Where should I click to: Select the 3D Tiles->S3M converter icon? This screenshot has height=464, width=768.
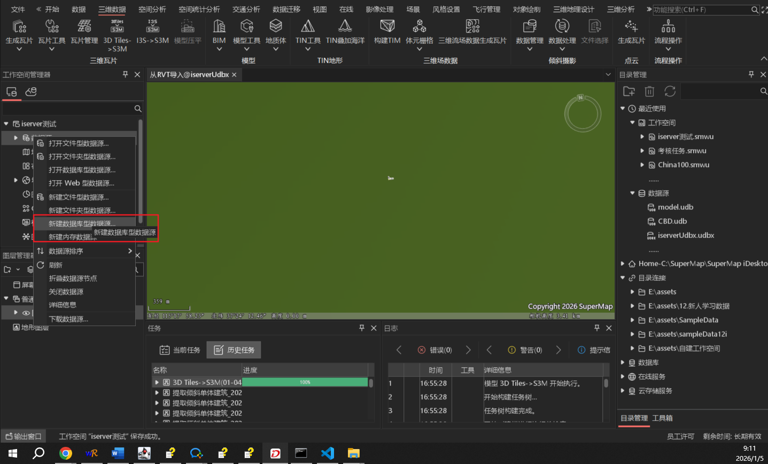point(117,27)
